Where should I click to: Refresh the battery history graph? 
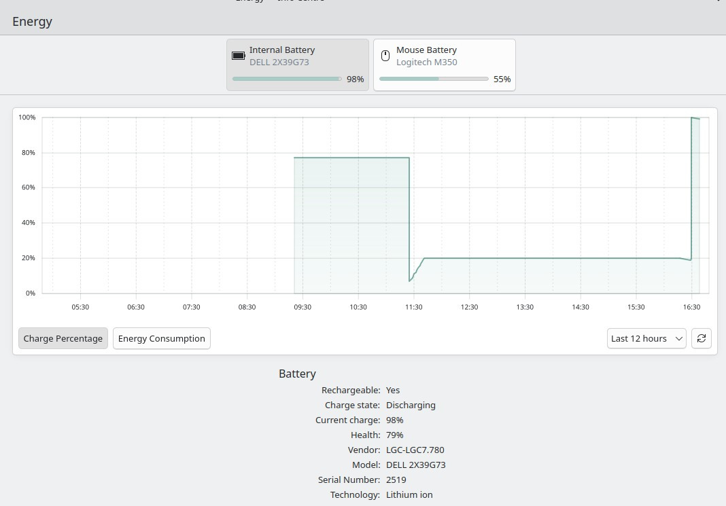point(701,338)
